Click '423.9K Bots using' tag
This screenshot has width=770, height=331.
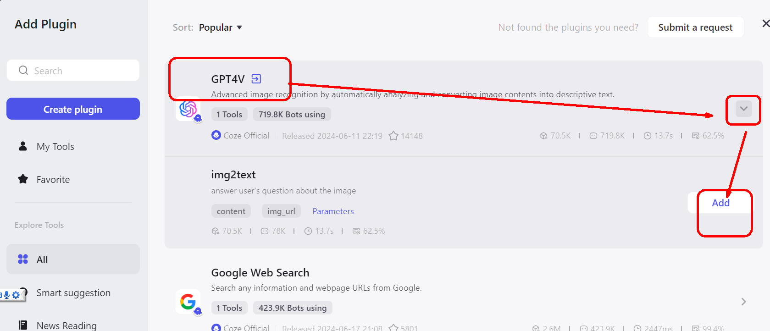[x=293, y=308]
